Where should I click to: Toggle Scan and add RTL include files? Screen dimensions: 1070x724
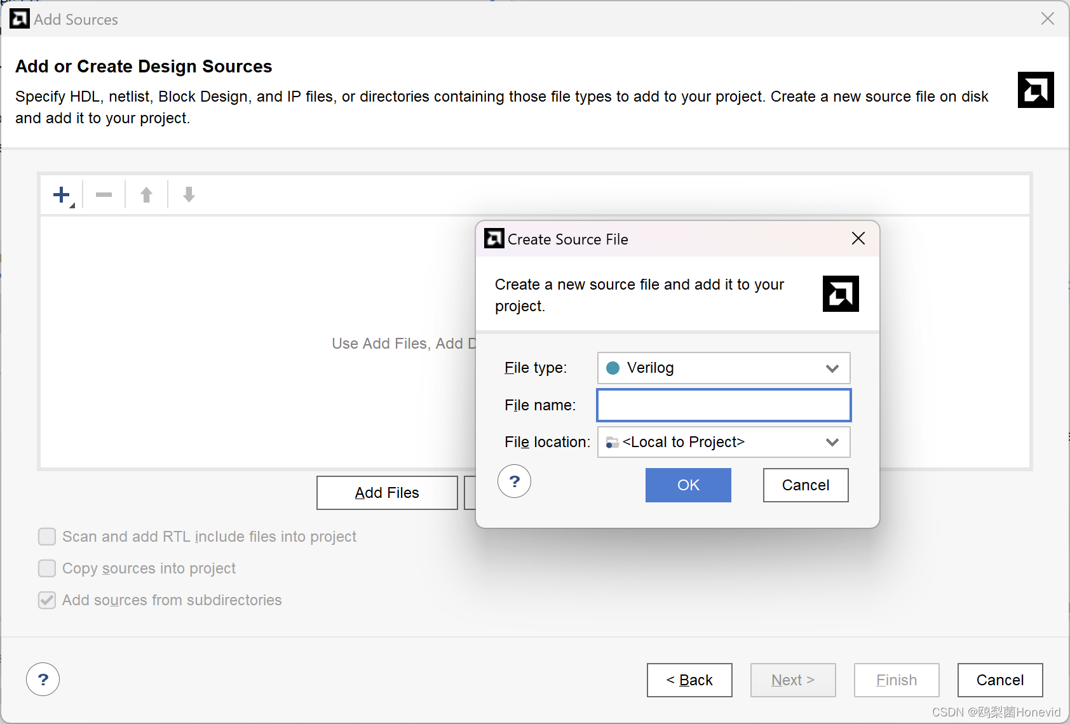click(x=47, y=537)
